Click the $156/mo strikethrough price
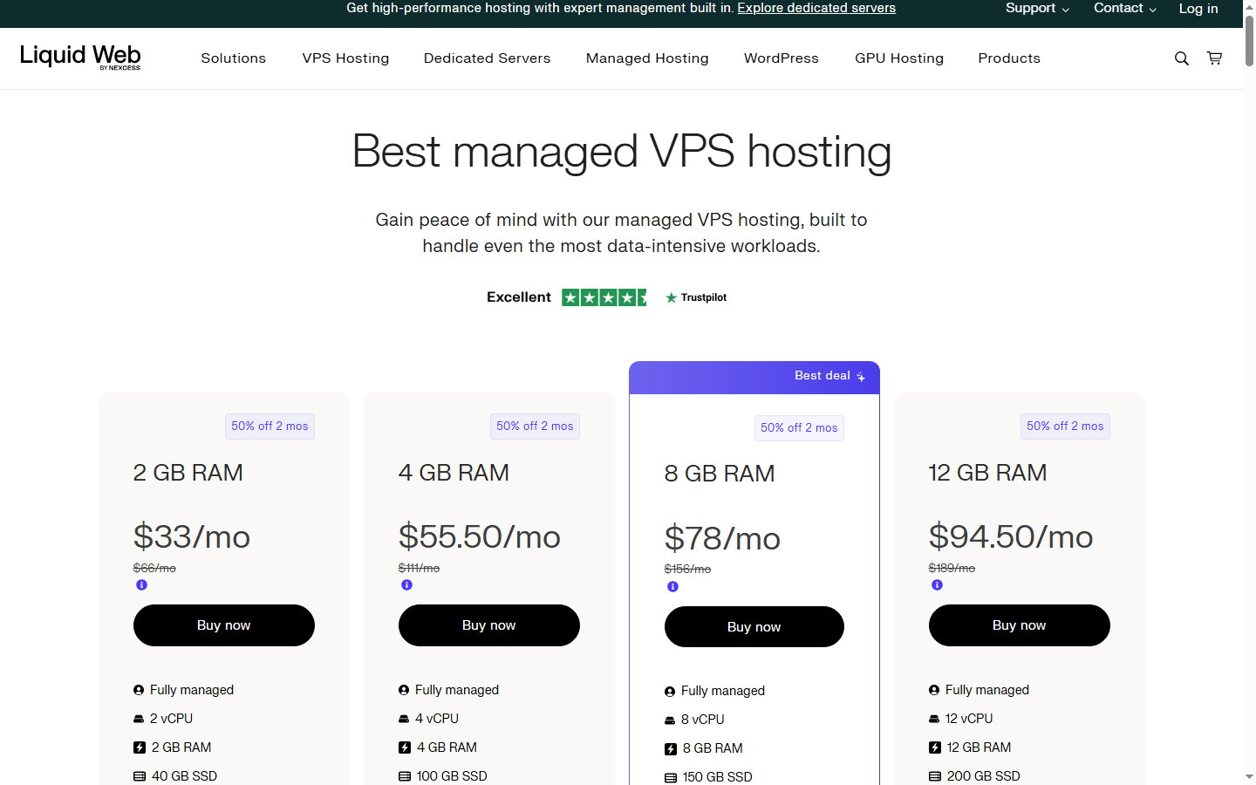This screenshot has width=1256, height=785. click(687, 570)
